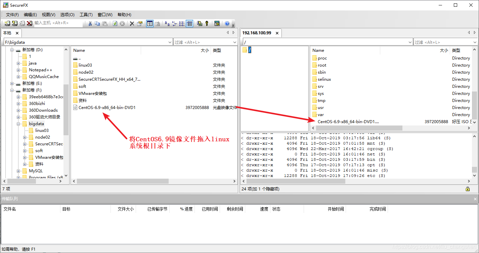Click the Stop transfer icon

(x=122, y=23)
